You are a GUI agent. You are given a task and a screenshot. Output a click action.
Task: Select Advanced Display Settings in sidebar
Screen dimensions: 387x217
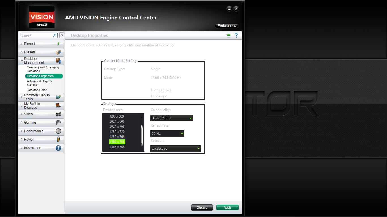point(39,83)
